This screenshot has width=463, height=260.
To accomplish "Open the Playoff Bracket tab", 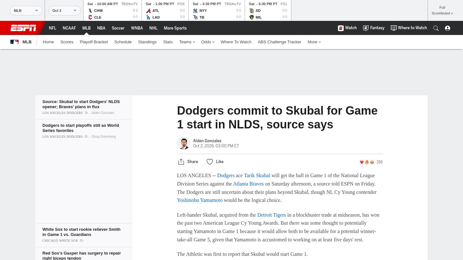I will coord(94,42).
